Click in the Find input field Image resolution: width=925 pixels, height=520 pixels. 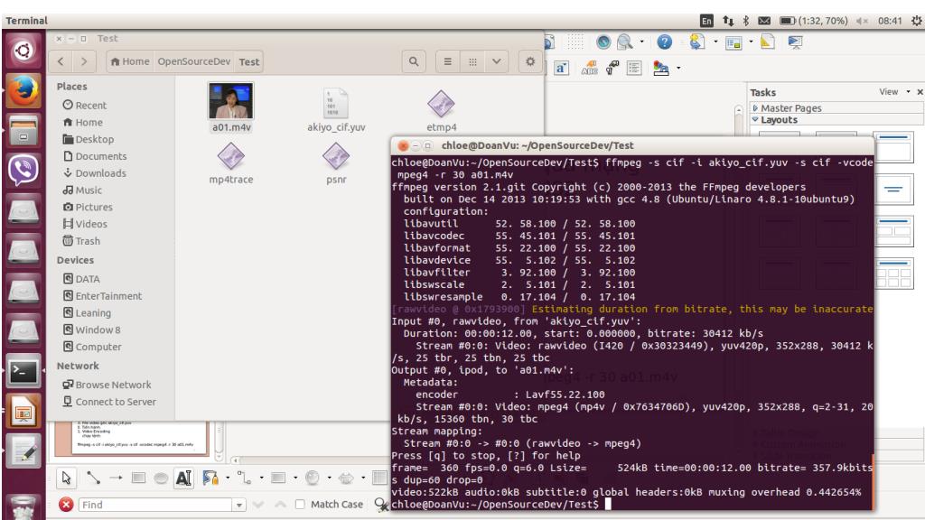point(155,506)
